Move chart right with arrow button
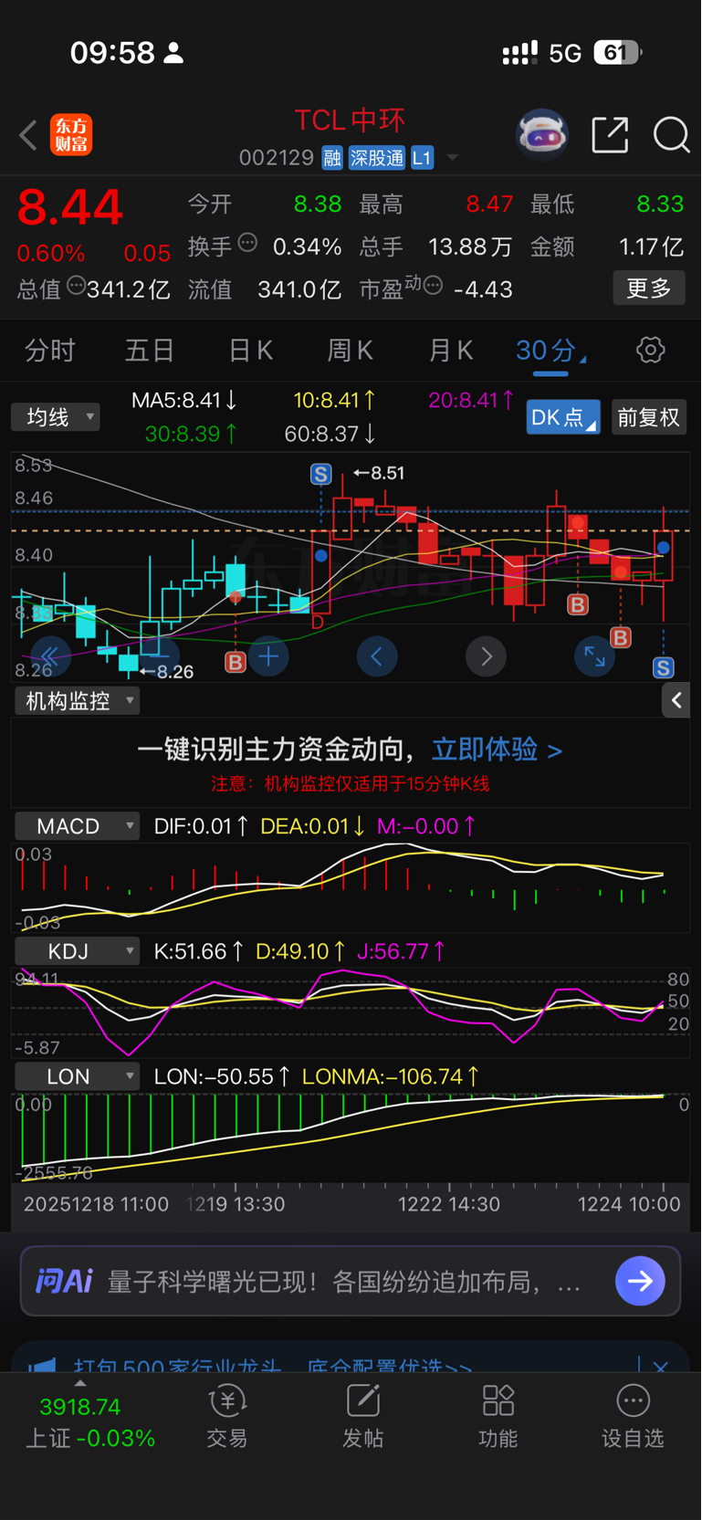Screen dimensions: 702x1520 coord(486,655)
